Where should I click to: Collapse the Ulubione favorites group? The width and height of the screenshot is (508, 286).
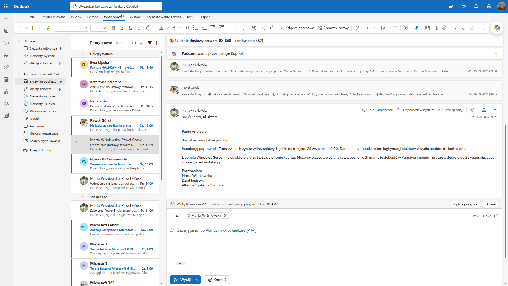[x=19, y=41]
